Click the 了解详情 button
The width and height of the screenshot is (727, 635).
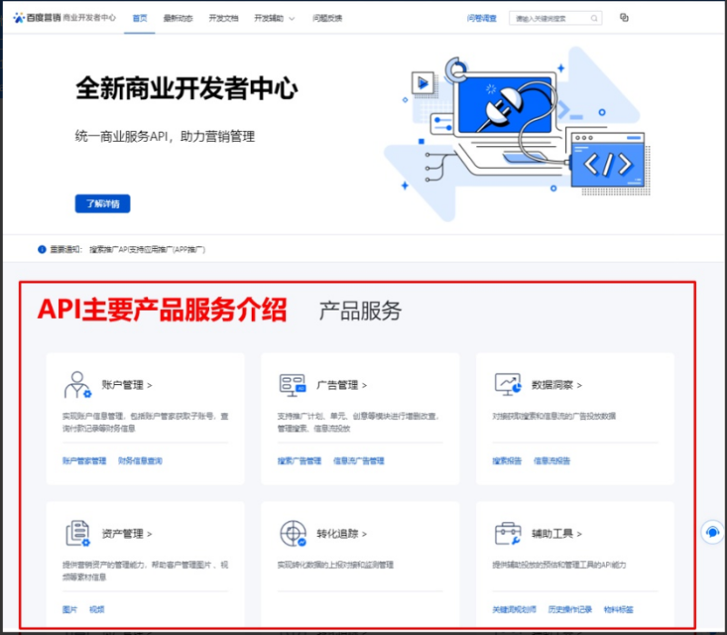[102, 203]
